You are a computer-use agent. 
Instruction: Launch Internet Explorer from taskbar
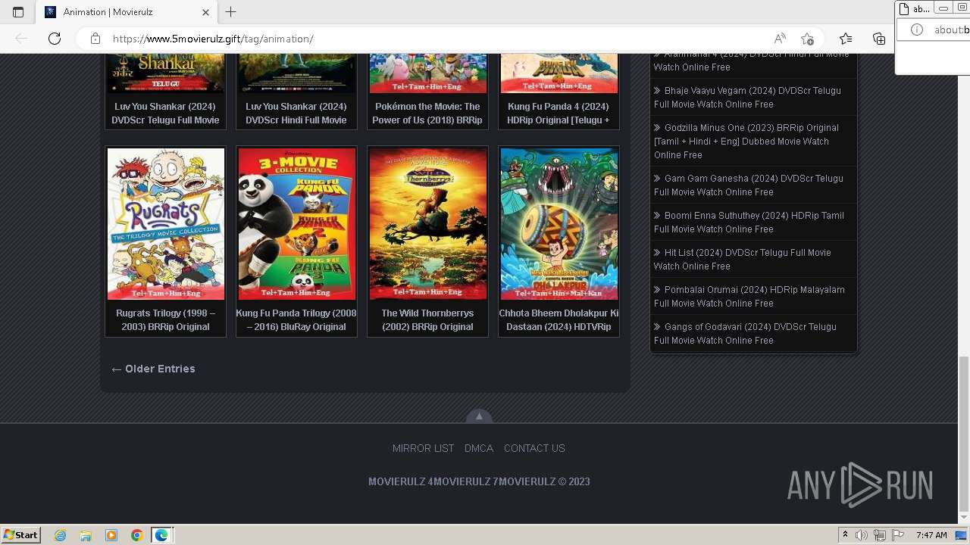click(61, 535)
